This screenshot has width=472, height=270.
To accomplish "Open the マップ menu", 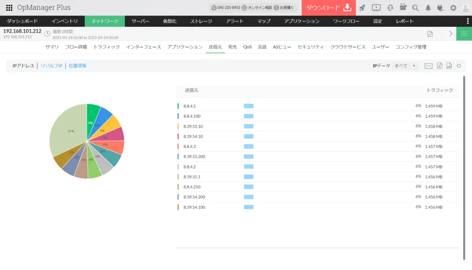I will (x=264, y=21).
